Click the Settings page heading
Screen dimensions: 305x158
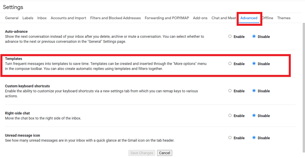13,7
